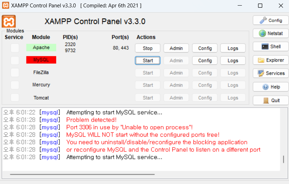Click FileZilla Start button

[x=148, y=73]
